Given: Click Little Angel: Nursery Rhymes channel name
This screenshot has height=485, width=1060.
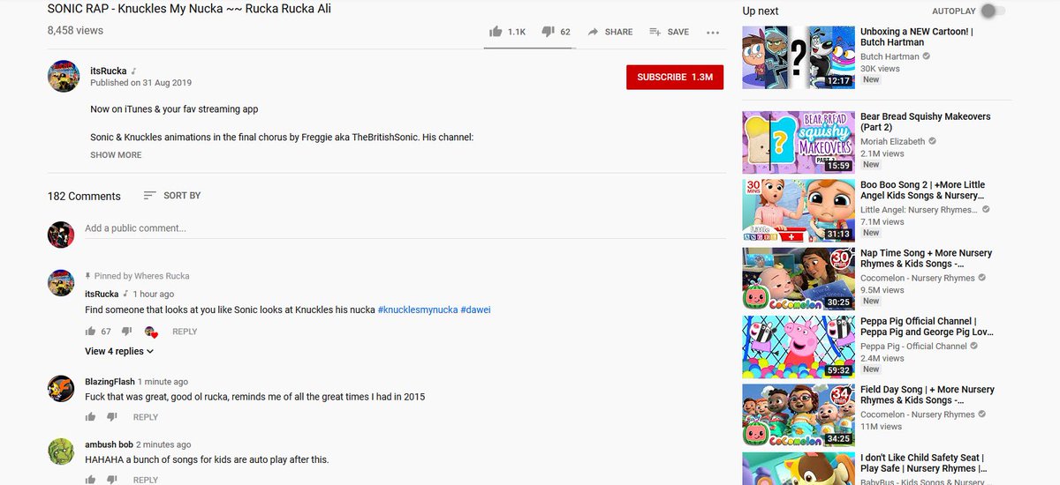Looking at the screenshot, I should pos(919,210).
